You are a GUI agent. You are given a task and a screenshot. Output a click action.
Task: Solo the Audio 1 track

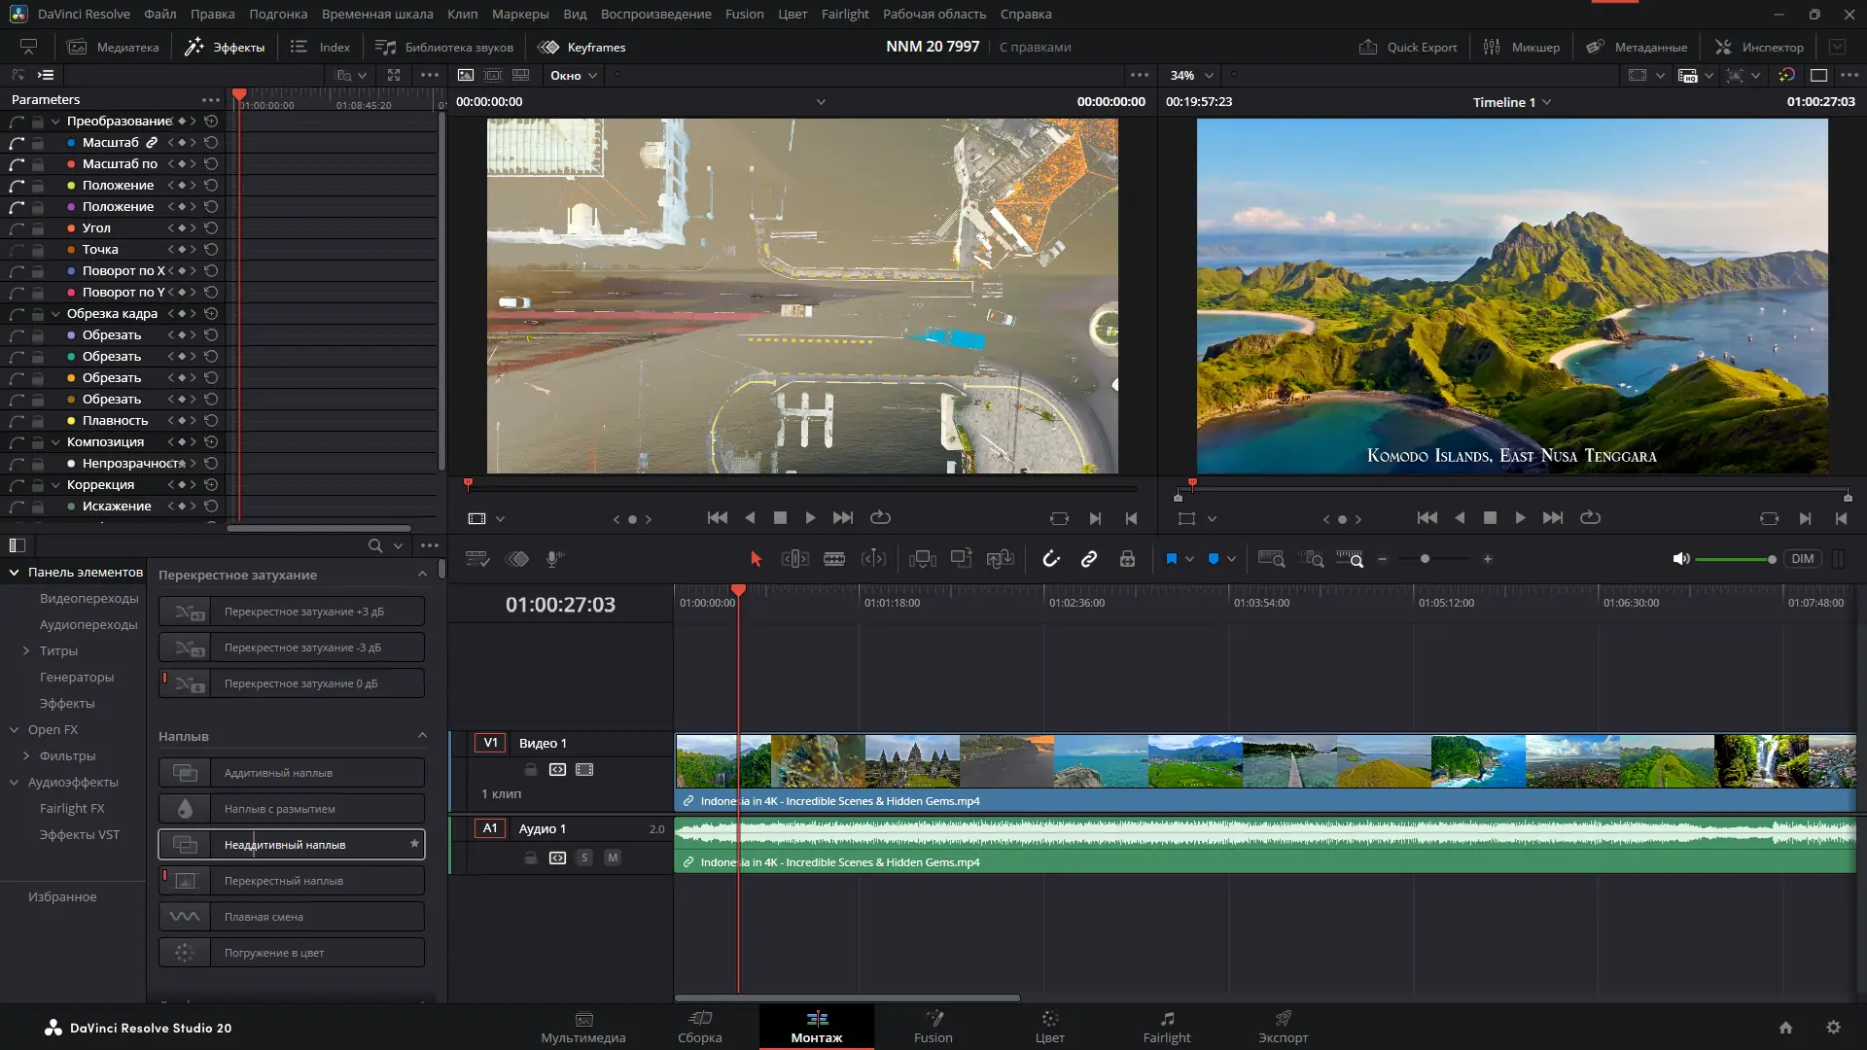[x=584, y=857]
